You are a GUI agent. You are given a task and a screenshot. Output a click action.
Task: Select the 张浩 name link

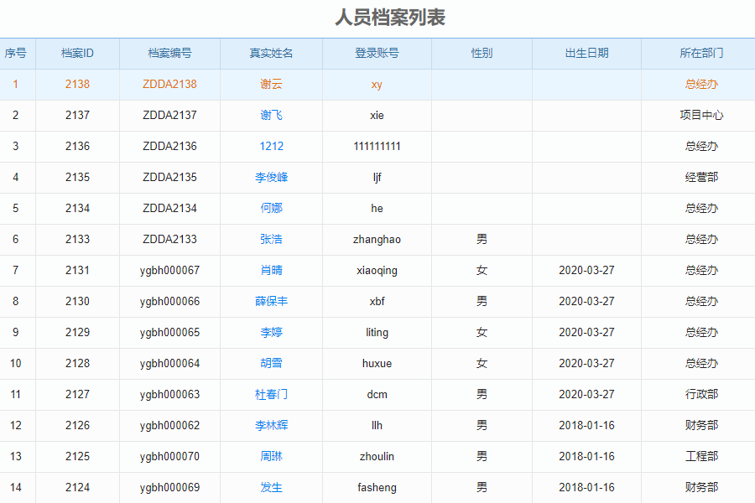click(271, 239)
